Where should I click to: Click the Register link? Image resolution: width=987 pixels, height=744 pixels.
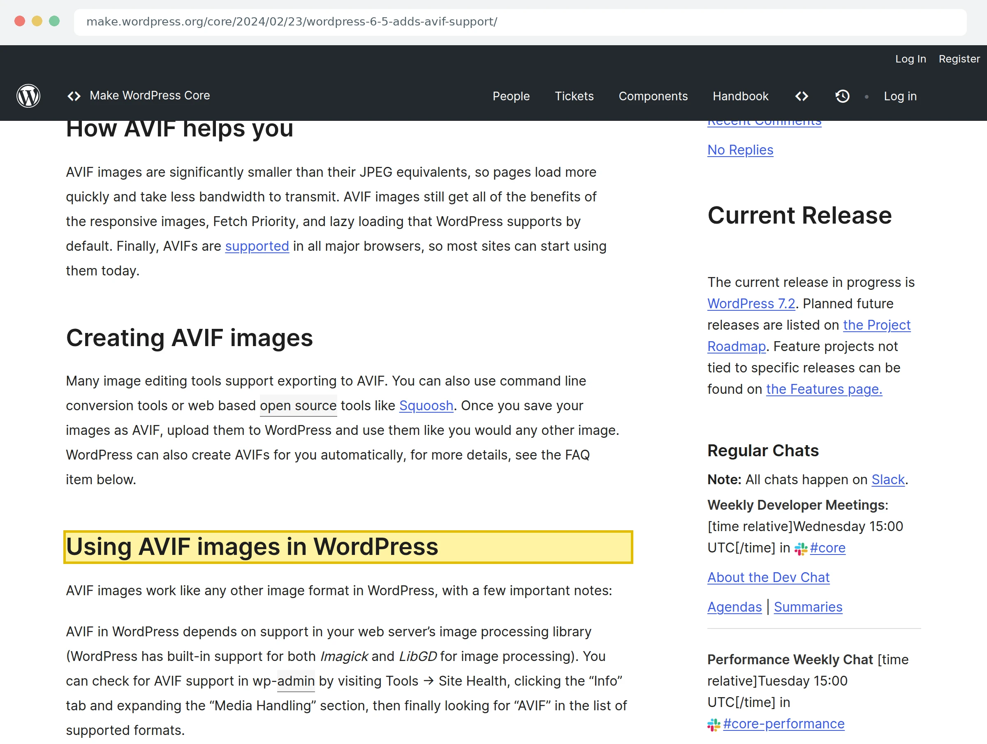coord(959,59)
